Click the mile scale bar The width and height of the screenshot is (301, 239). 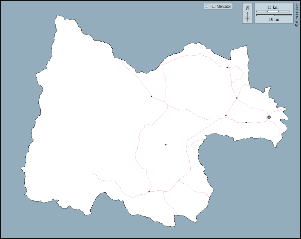click(274, 15)
